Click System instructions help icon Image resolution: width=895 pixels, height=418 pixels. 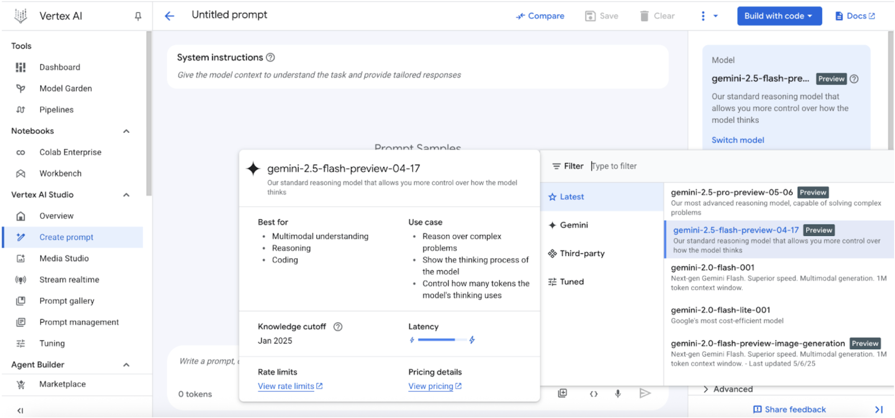(x=270, y=57)
